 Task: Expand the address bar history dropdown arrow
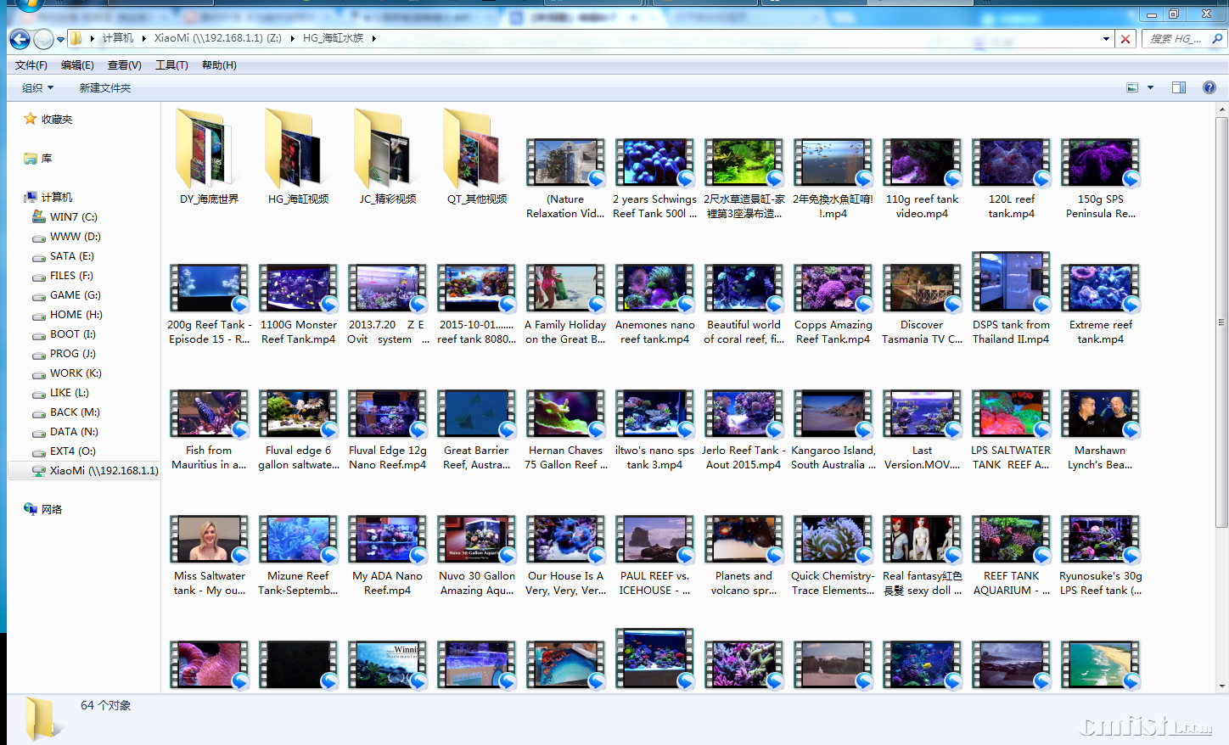click(x=1106, y=39)
